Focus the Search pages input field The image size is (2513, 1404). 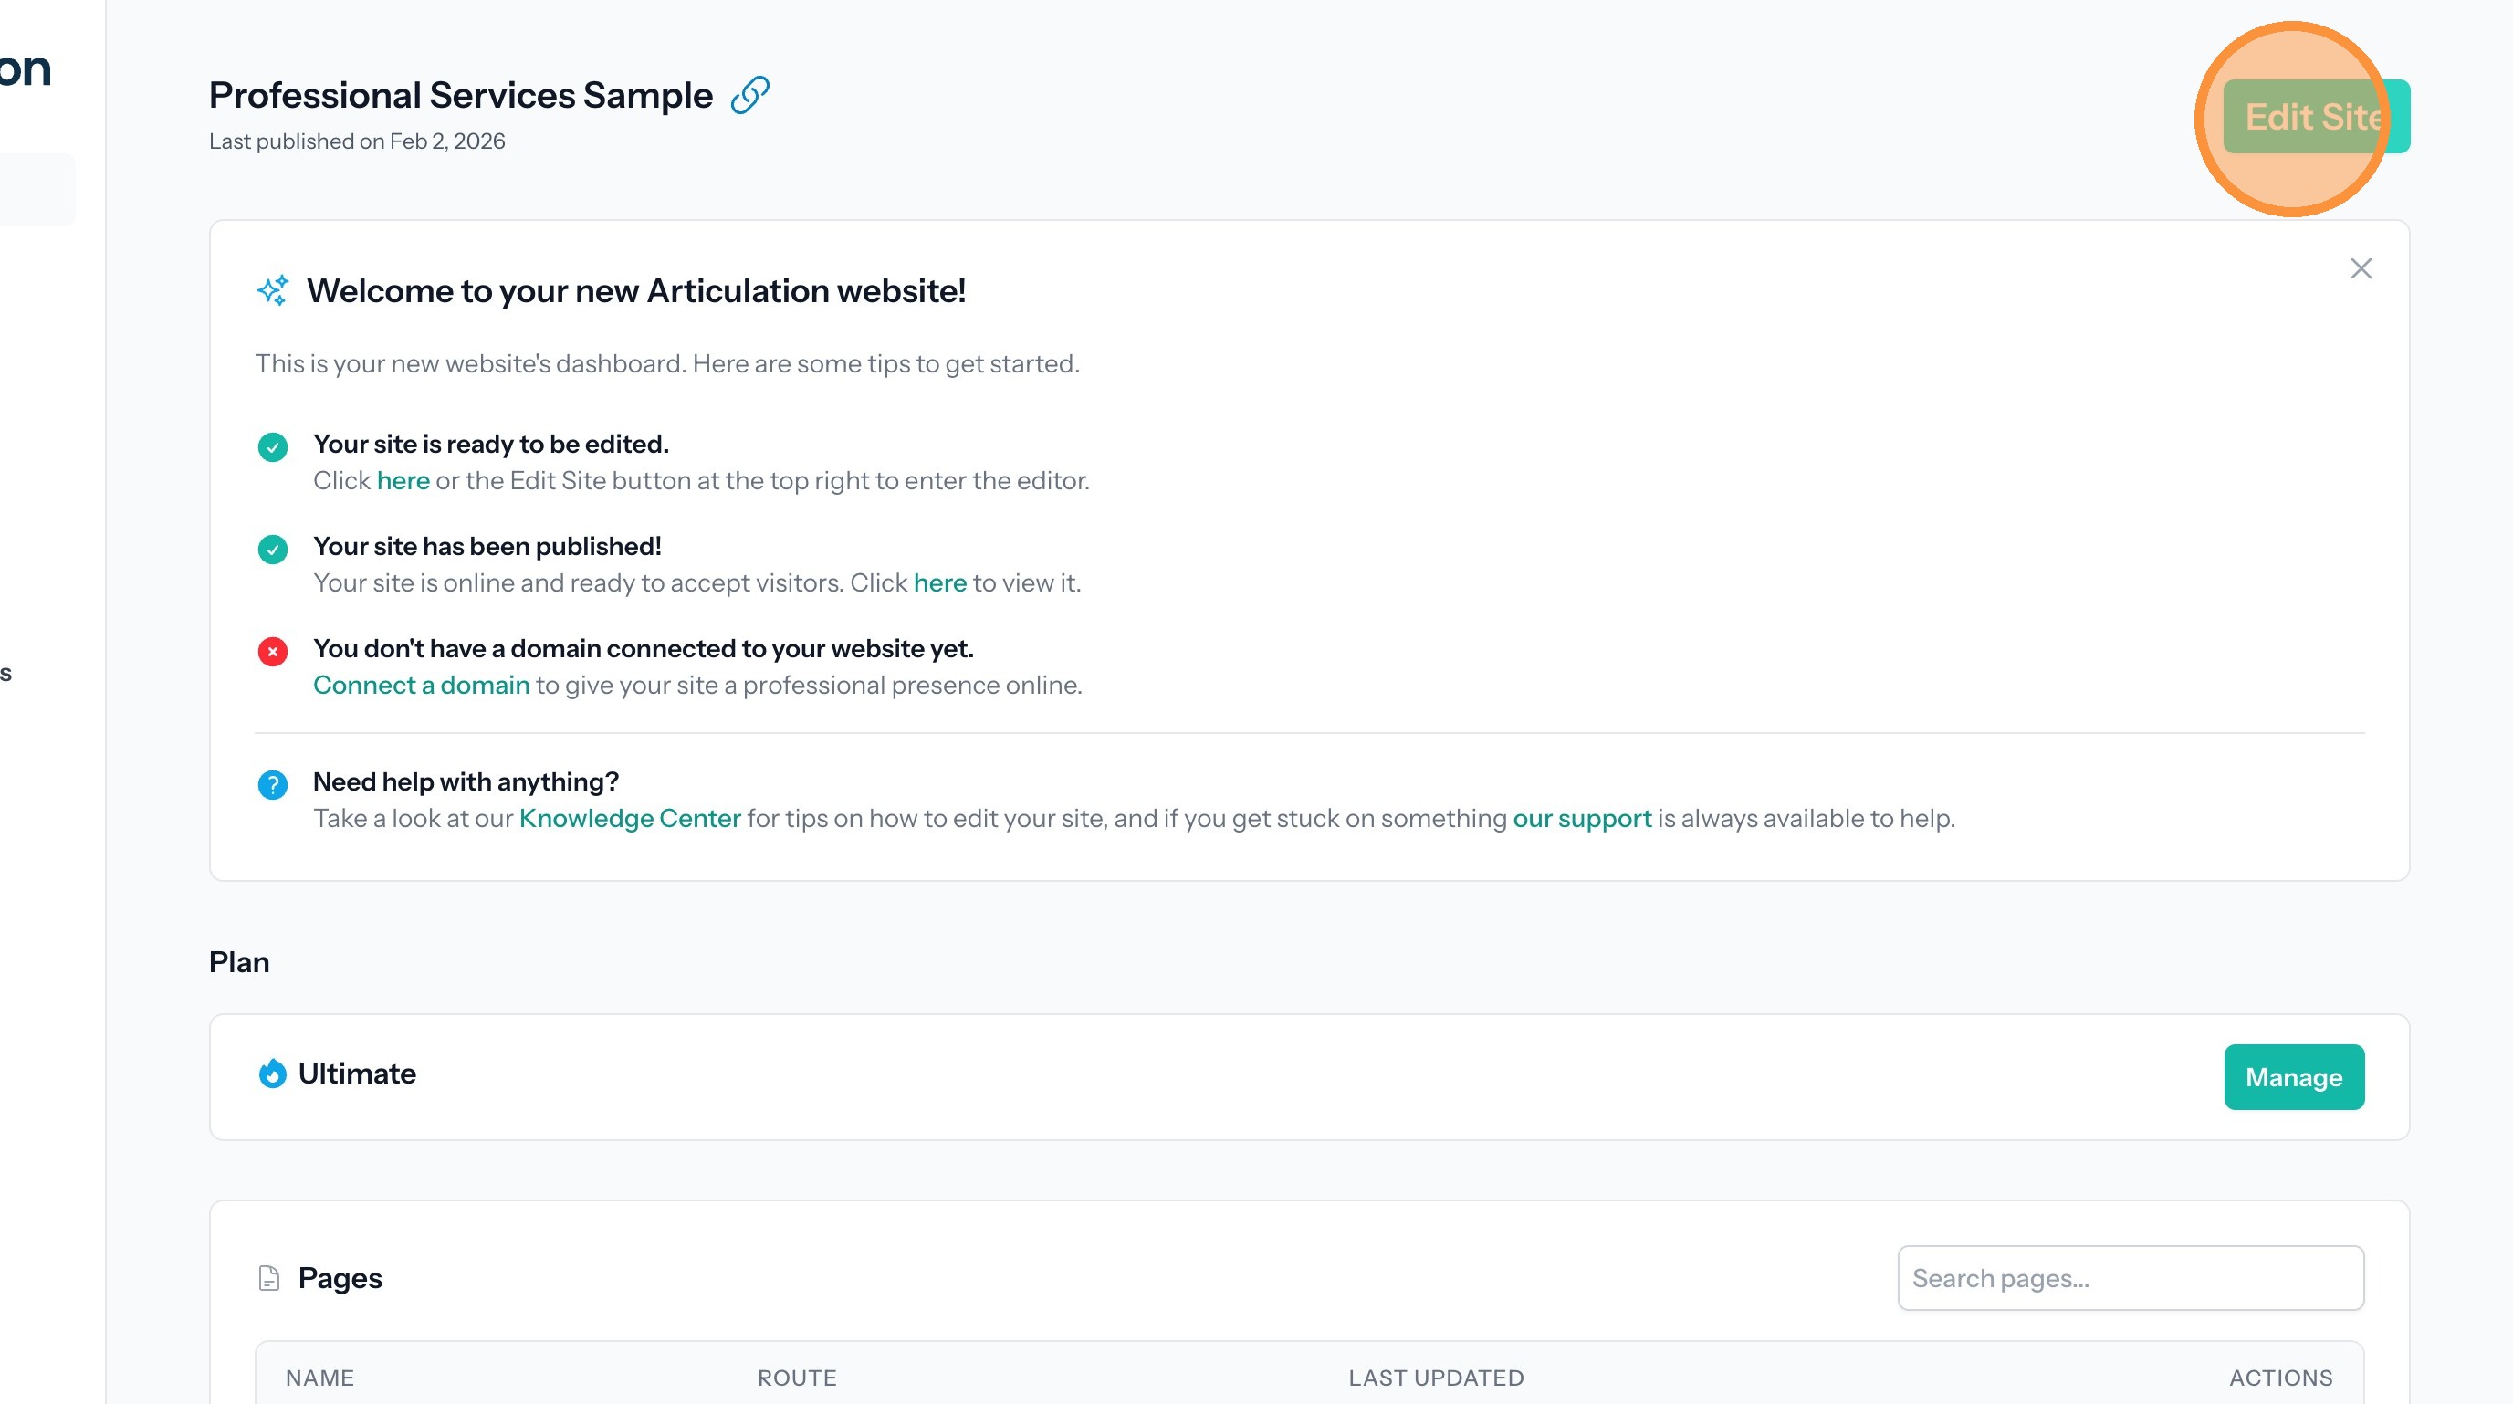coord(2130,1277)
